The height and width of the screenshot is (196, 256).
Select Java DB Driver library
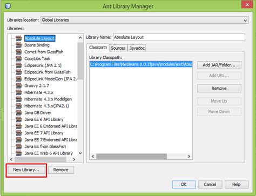pos(38,113)
